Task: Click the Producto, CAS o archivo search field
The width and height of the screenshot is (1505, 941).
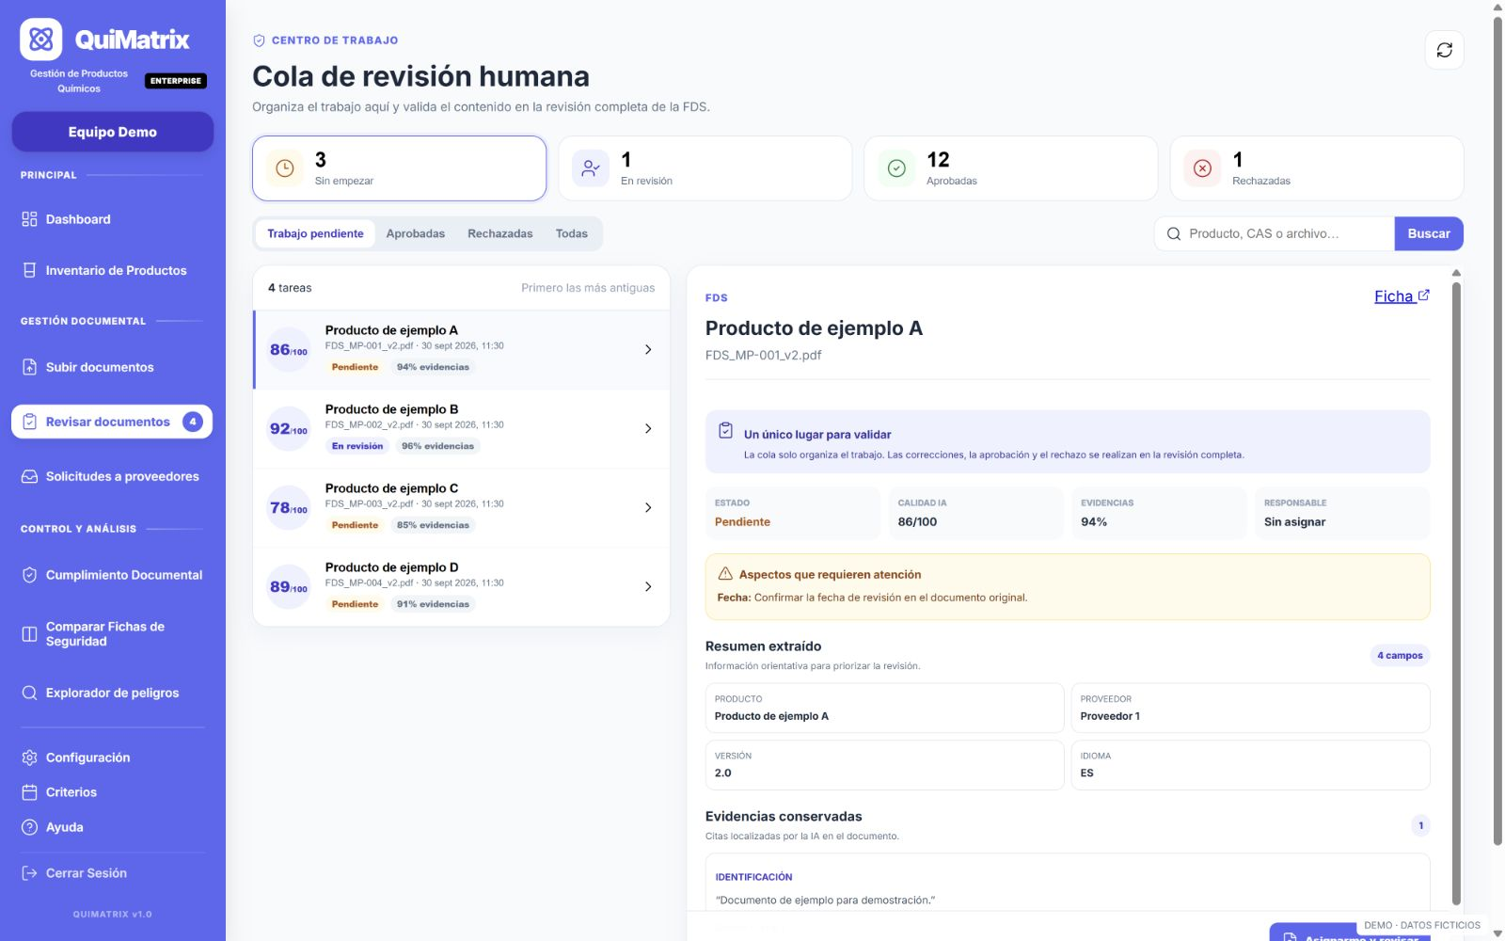Action: point(1275,233)
